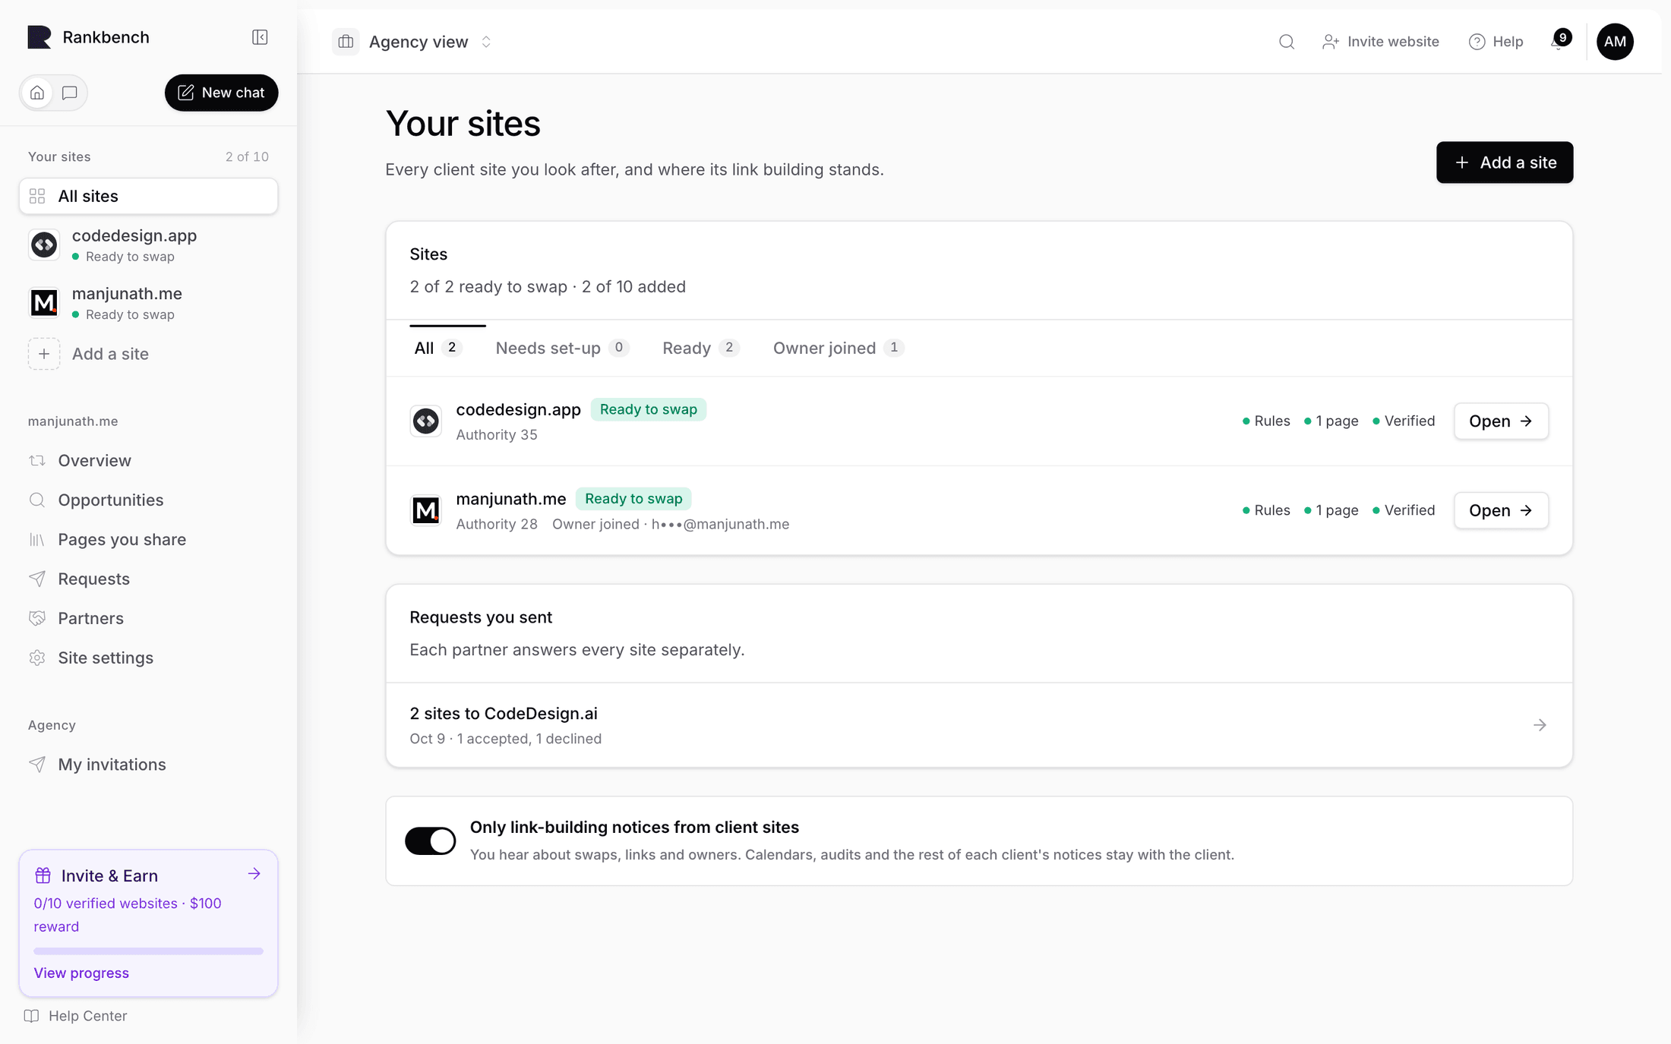Click the manjunath.me M logo in sidebar

tap(44, 303)
